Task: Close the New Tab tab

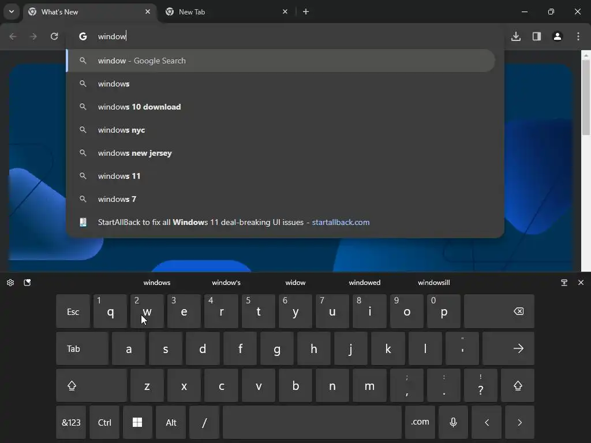Action: [x=285, y=12]
